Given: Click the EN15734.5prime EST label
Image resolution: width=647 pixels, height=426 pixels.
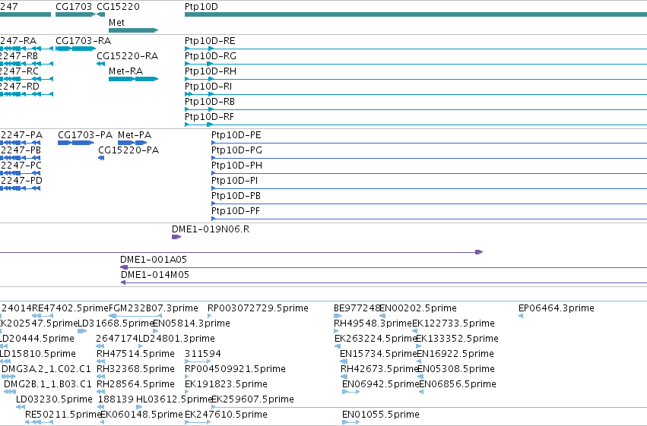Looking at the screenshot, I should 378,354.
